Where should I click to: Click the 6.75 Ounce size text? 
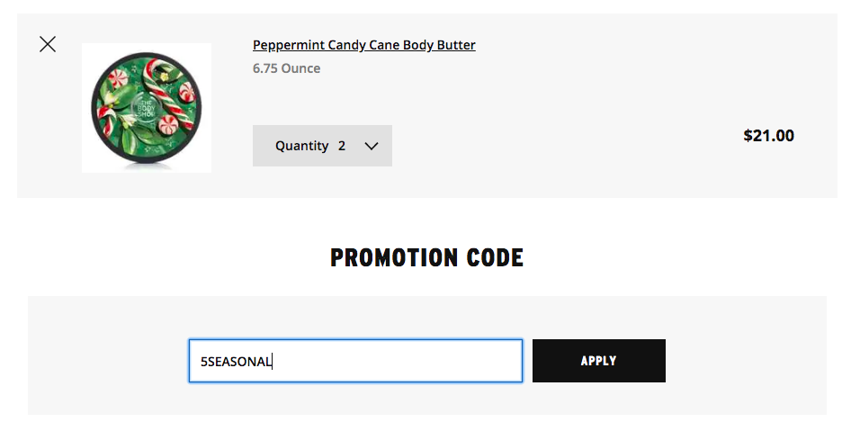[x=286, y=68]
